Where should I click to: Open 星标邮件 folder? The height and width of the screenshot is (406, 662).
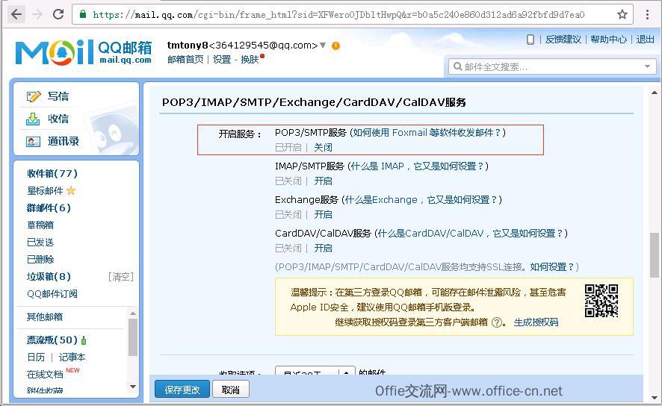pos(45,190)
